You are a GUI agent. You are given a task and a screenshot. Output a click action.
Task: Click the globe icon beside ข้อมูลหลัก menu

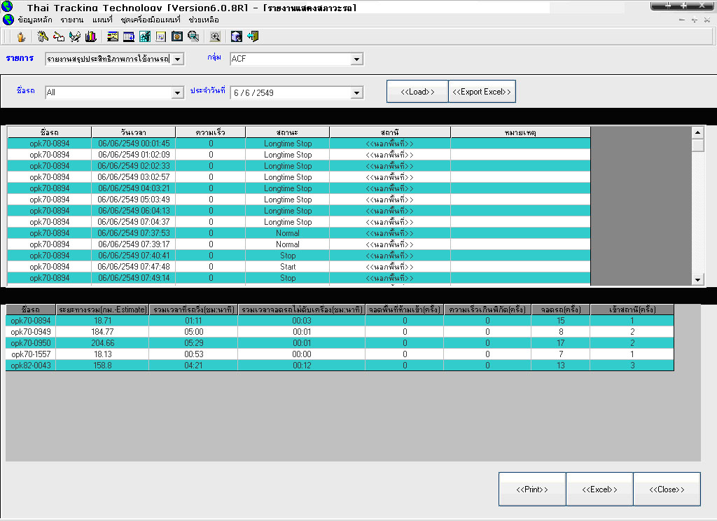[x=8, y=20]
